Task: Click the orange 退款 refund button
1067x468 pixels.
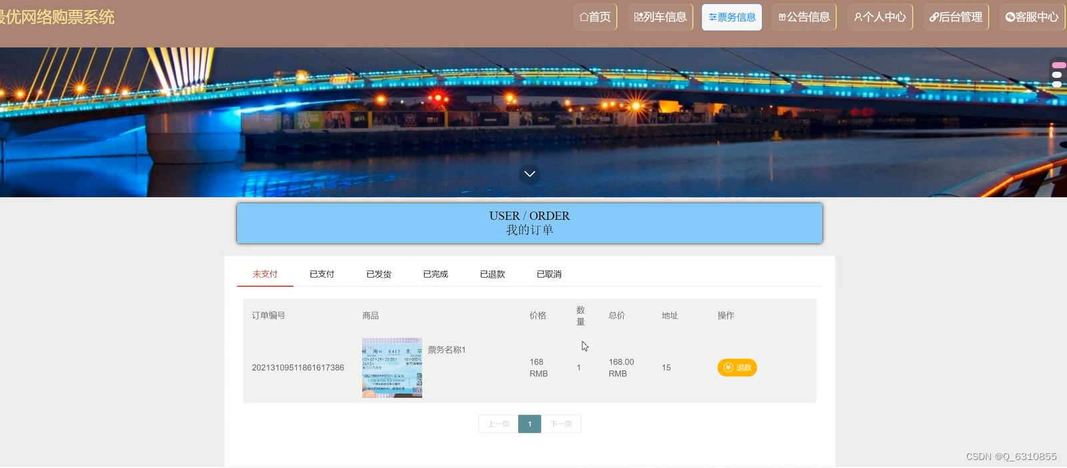Action: pyautogui.click(x=737, y=367)
